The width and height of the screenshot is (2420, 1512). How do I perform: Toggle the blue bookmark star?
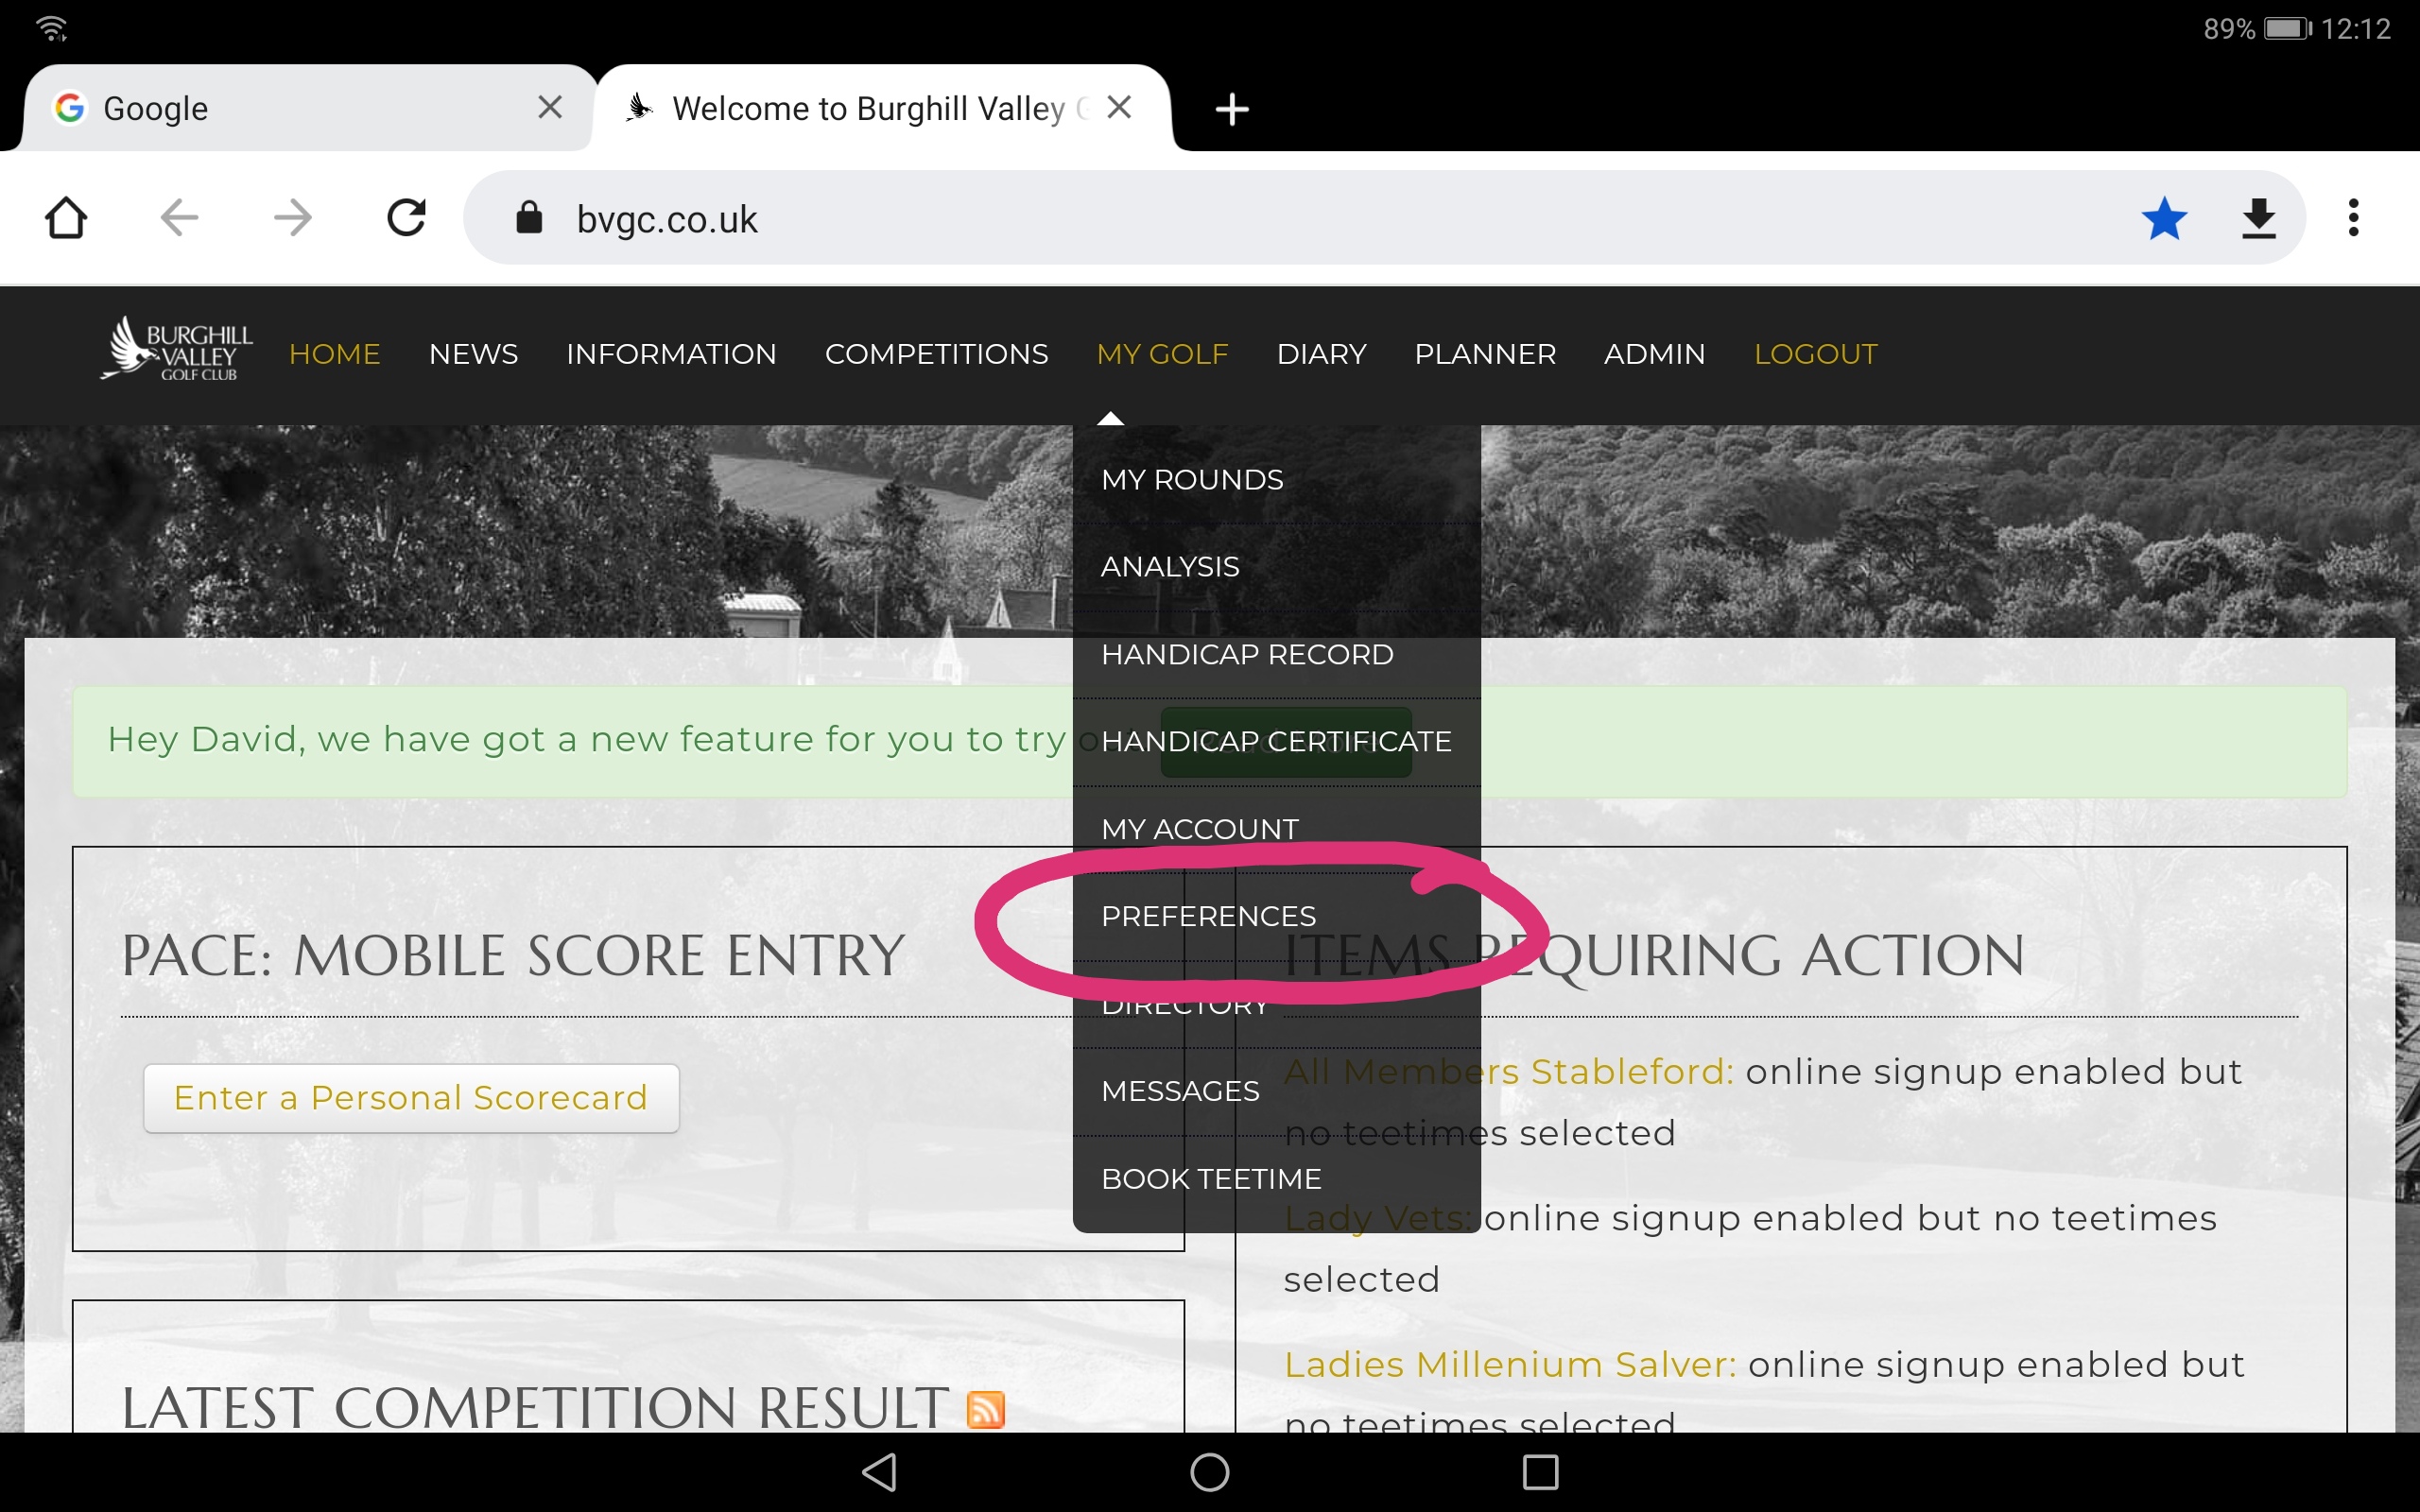2164,218
